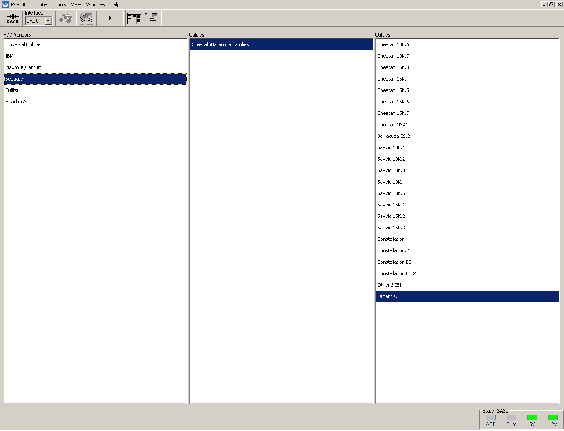564x431 pixels.
Task: Open the Windows menu
Action: [x=96, y=4]
